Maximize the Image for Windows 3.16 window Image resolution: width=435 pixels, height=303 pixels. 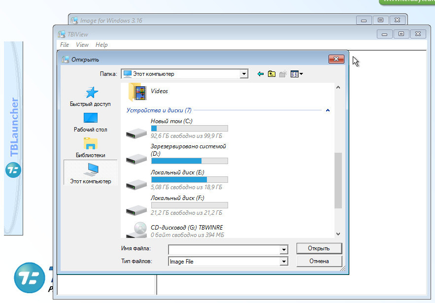pyautogui.click(x=381, y=20)
